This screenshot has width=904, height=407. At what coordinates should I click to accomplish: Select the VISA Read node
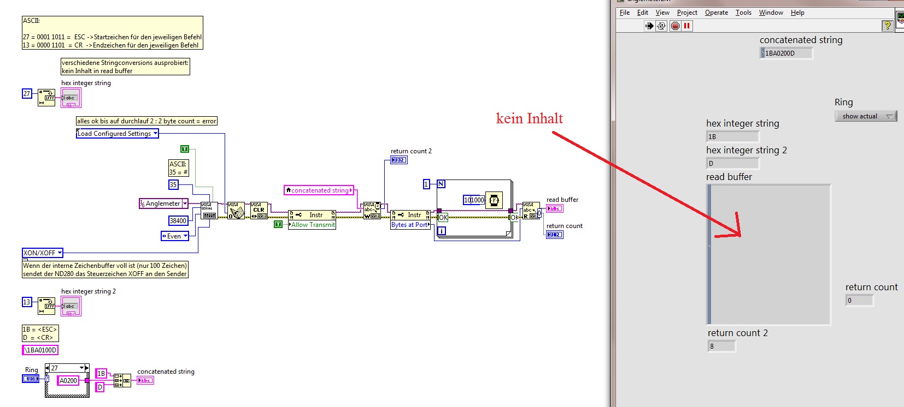[x=531, y=211]
